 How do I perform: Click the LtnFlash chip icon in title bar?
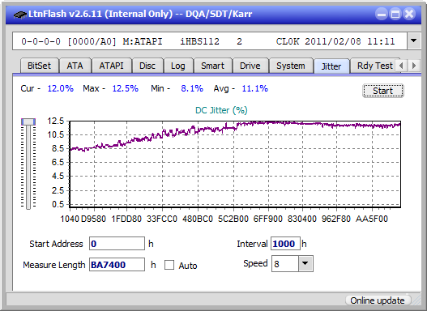click(20, 14)
